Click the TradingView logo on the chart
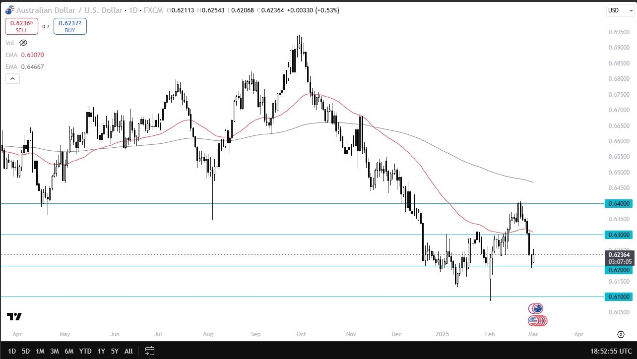The height and width of the screenshot is (359, 637). click(x=14, y=317)
